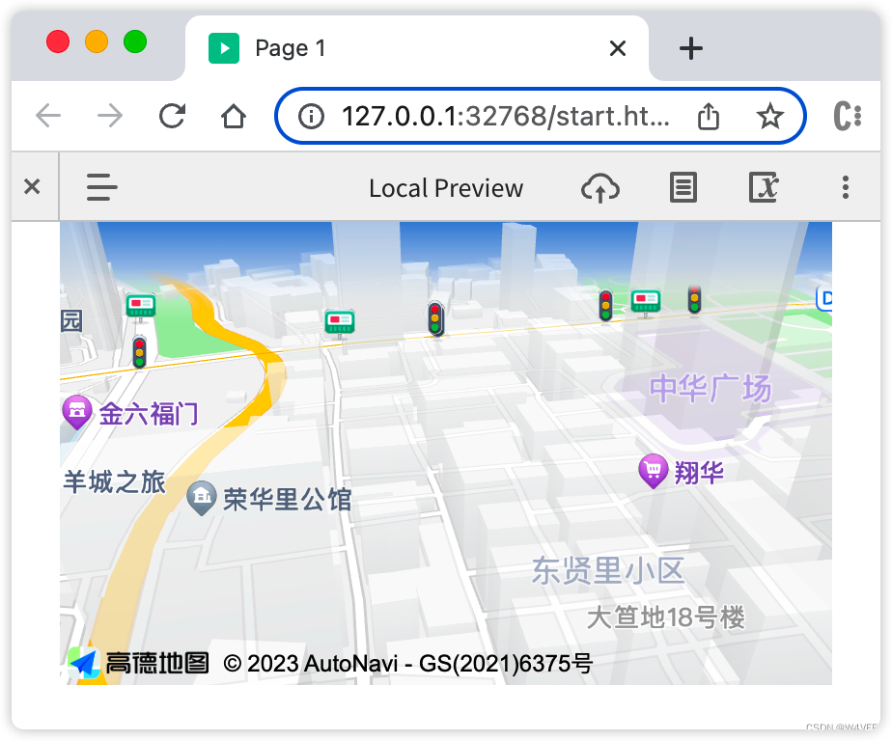Close the Local Preview panel
Viewport: 892px width, 741px height.
pyautogui.click(x=32, y=187)
